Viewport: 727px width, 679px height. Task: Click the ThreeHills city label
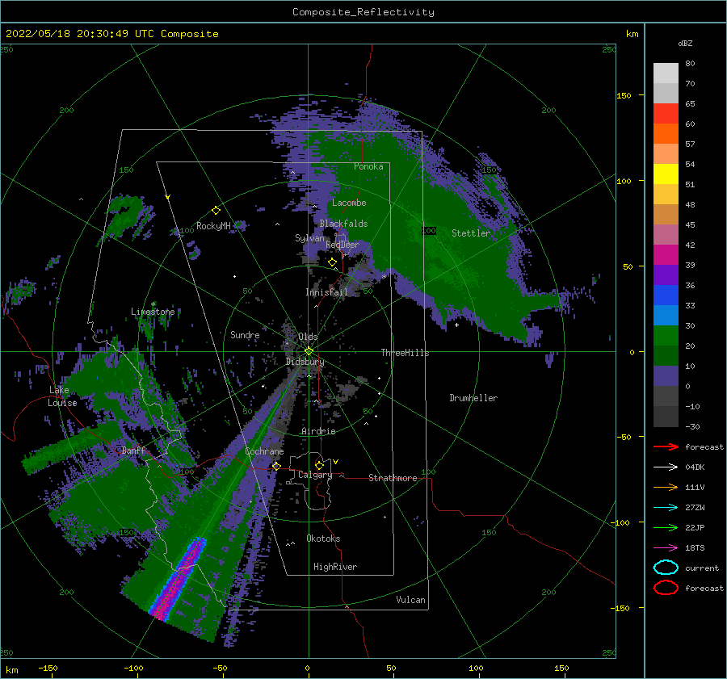405,353
